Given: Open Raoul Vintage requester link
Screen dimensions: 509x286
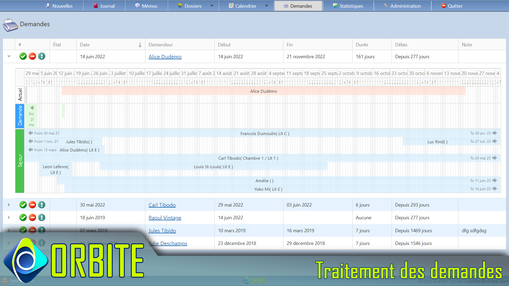Looking at the screenshot, I should pos(165,218).
